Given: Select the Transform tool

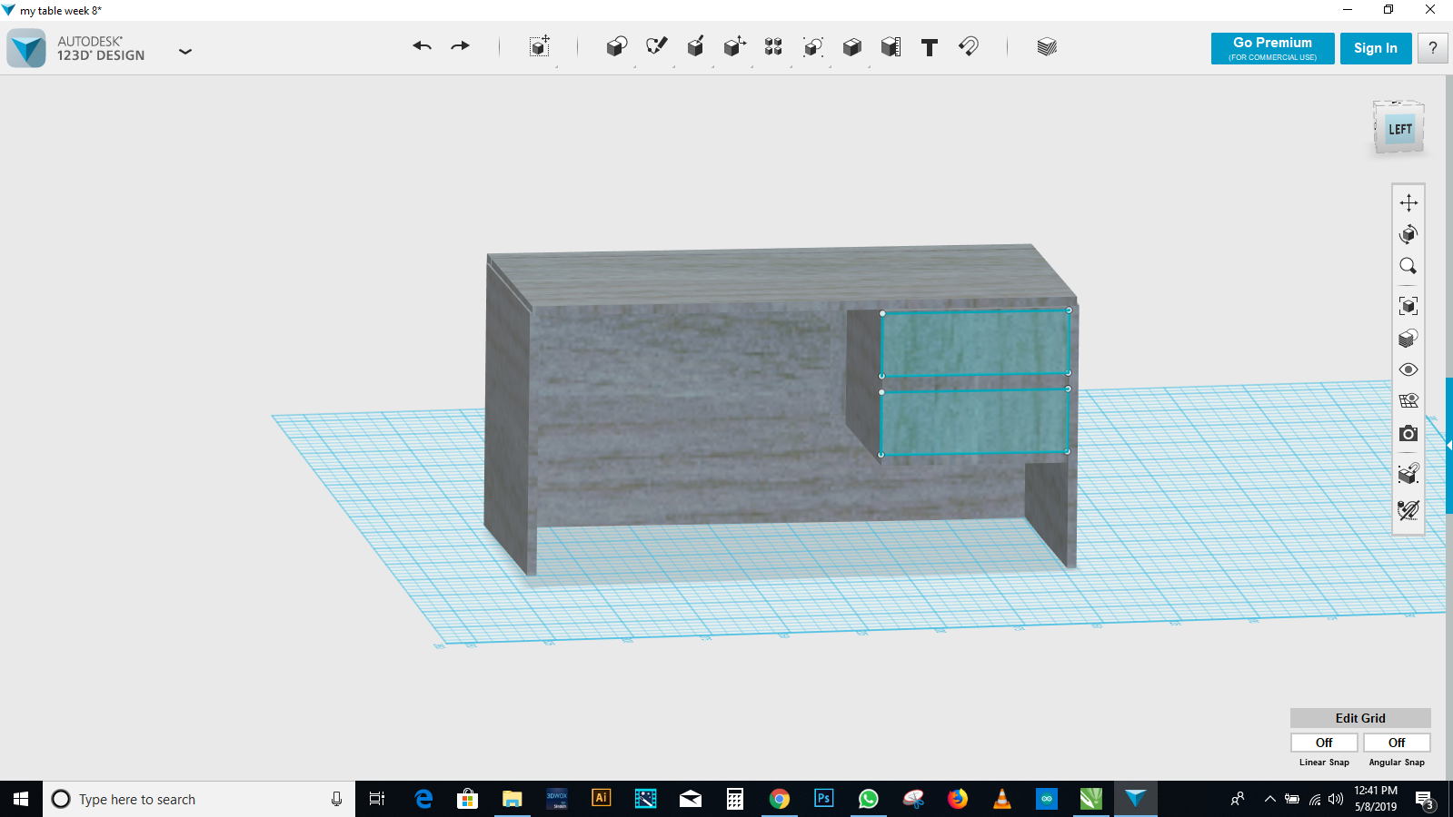Looking at the screenshot, I should [x=540, y=47].
